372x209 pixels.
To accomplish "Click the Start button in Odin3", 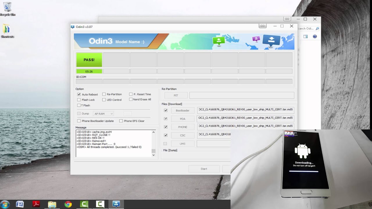I will coord(204,169).
